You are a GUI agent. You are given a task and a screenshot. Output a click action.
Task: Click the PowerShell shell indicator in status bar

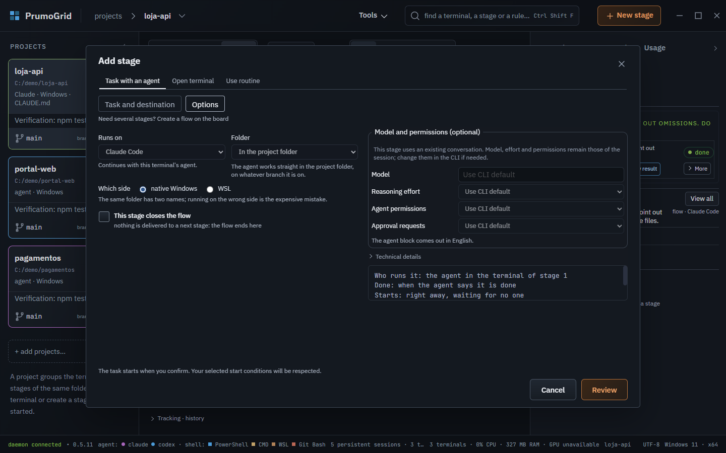pos(228,444)
